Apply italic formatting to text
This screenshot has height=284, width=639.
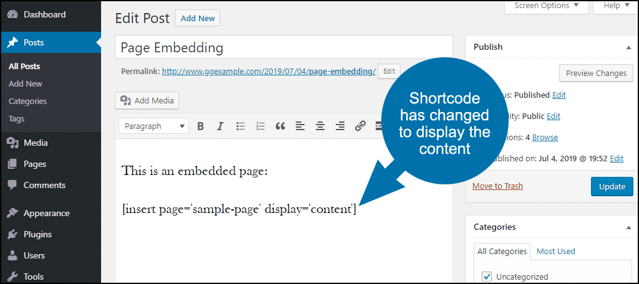[220, 126]
